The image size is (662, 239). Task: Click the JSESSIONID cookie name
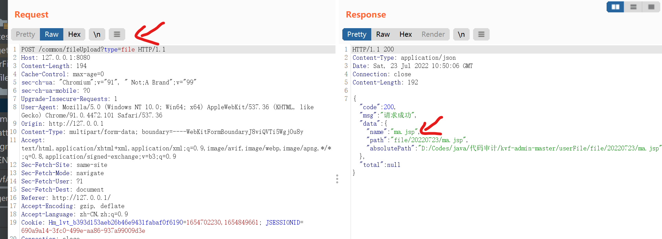point(283,223)
